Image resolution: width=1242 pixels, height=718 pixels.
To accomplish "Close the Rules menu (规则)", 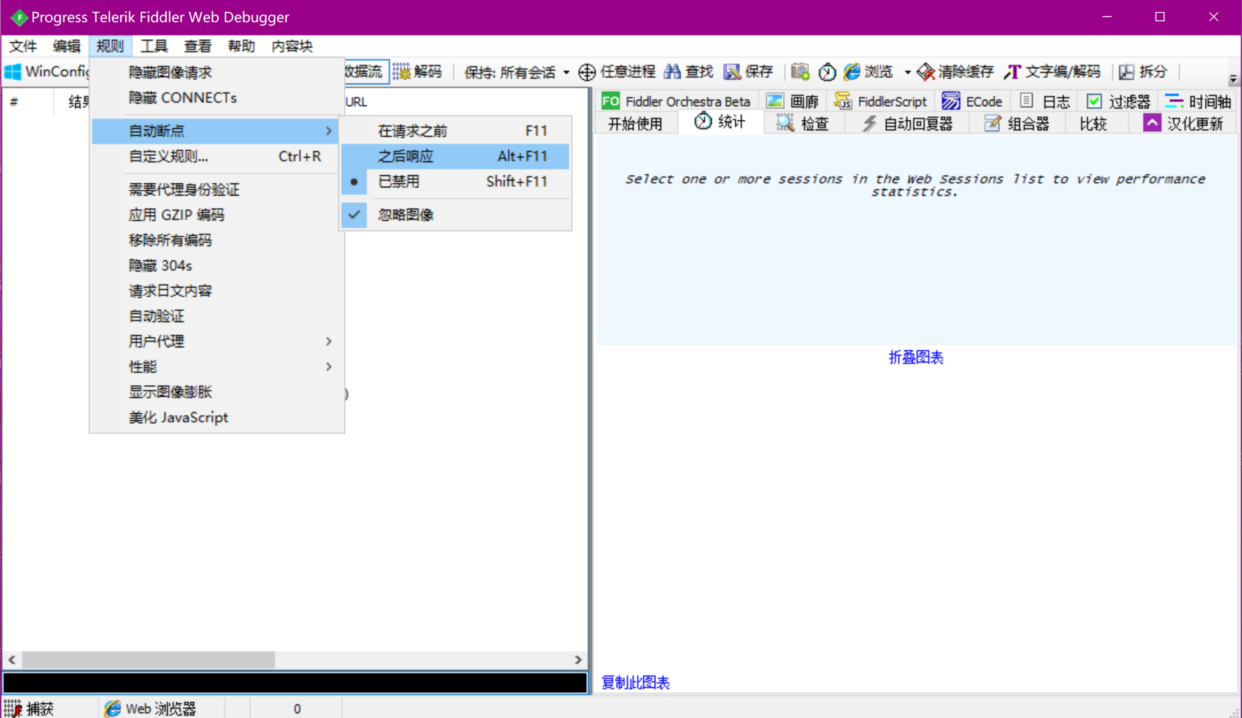I will pos(110,46).
